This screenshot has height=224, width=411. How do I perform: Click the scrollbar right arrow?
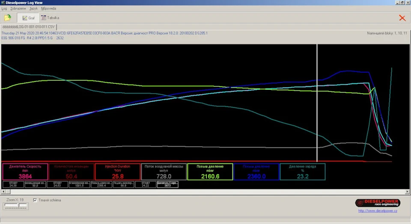tap(407, 192)
